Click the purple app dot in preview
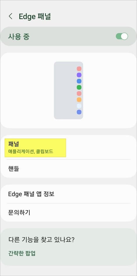 tap(79, 75)
